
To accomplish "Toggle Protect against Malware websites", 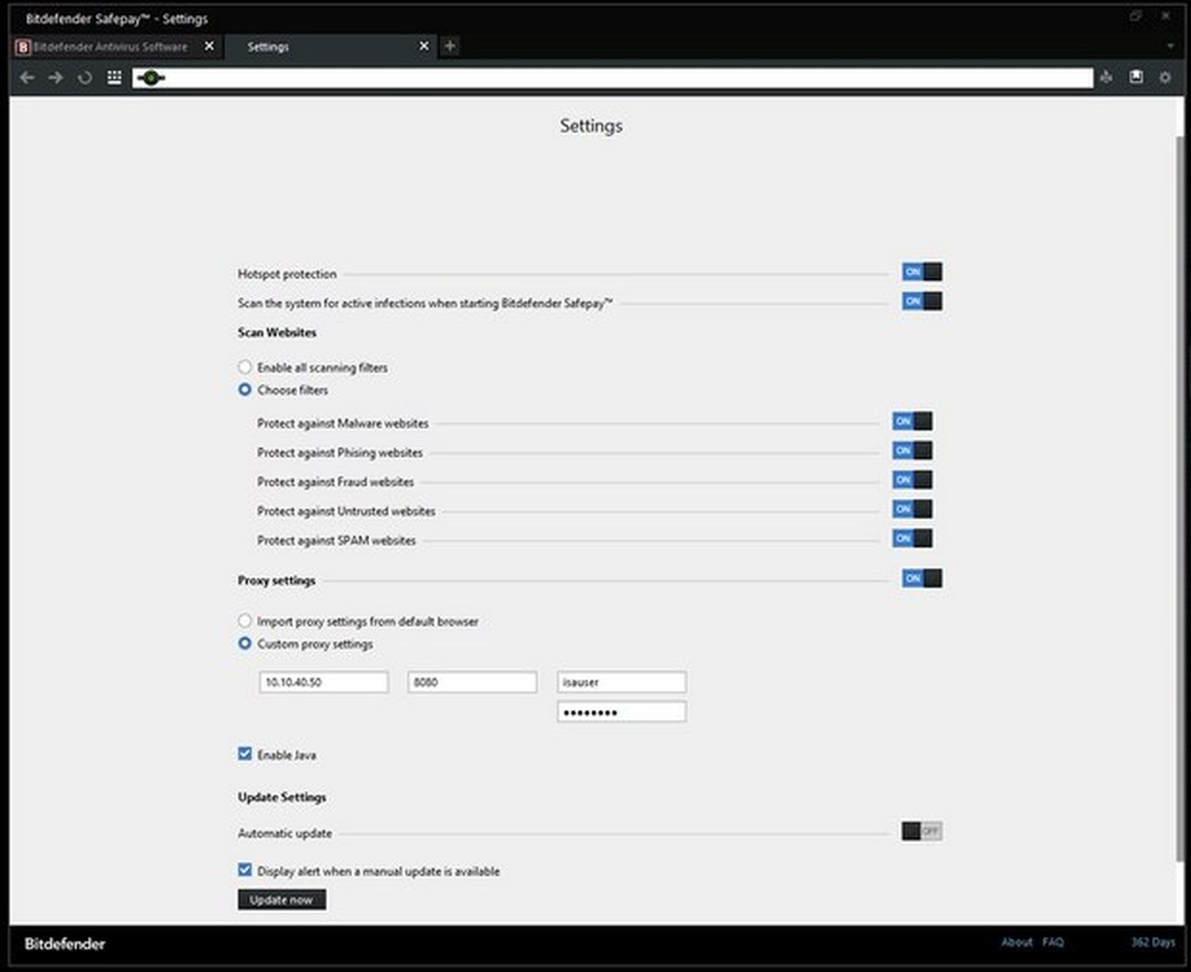I will click(x=912, y=421).
